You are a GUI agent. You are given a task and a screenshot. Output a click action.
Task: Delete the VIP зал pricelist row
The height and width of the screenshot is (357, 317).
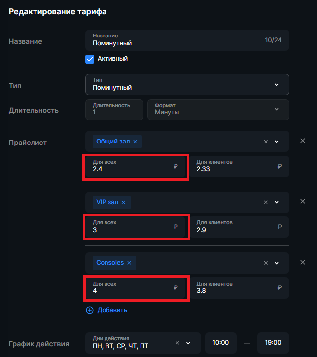302,201
